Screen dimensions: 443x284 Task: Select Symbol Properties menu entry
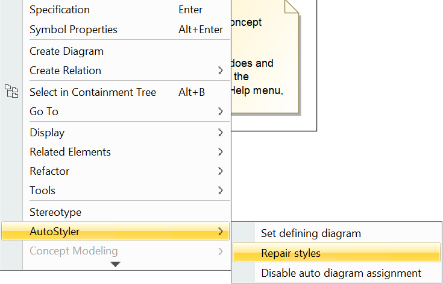pyautogui.click(x=74, y=30)
